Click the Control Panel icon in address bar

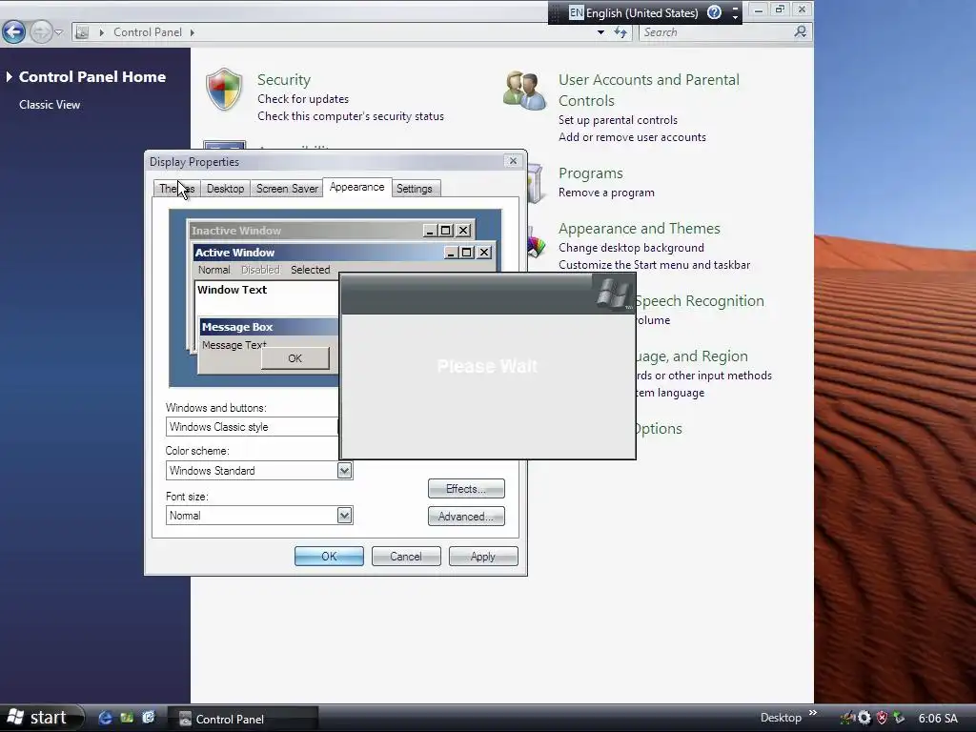(82, 32)
